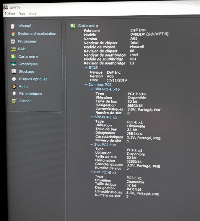Click the Vendeur de chipset label
This screenshot has width=200, height=221.
point(101,43)
